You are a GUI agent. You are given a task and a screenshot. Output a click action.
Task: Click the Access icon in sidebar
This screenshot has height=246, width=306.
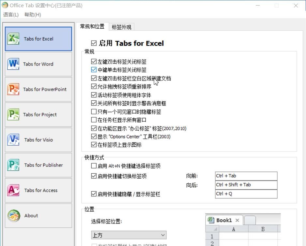point(13,190)
